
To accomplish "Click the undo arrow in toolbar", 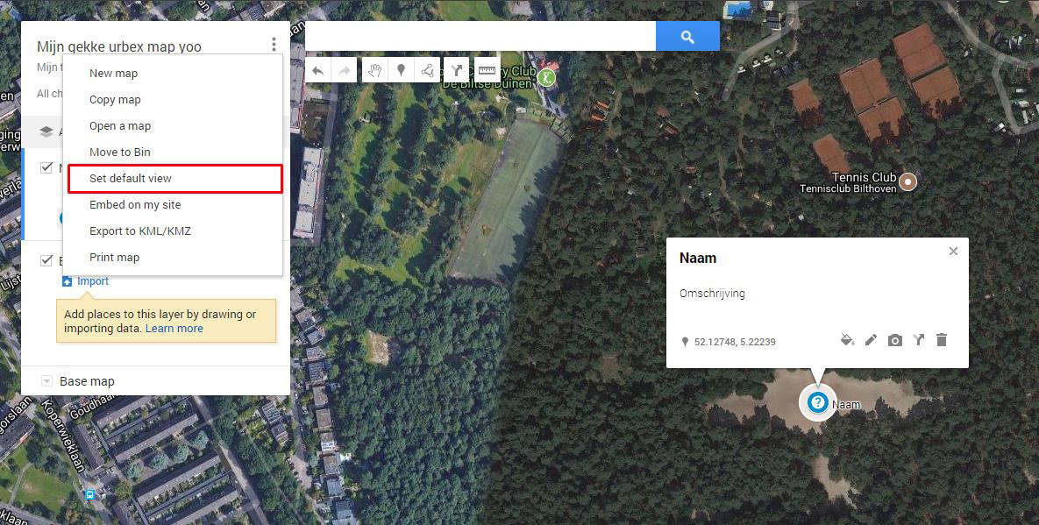I will 318,70.
